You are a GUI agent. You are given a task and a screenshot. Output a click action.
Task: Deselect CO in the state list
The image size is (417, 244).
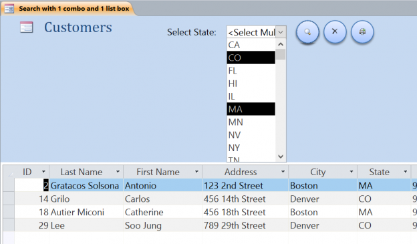tap(251, 57)
